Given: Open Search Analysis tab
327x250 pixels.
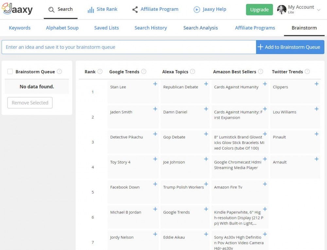Looking at the screenshot, I should tap(200, 28).
